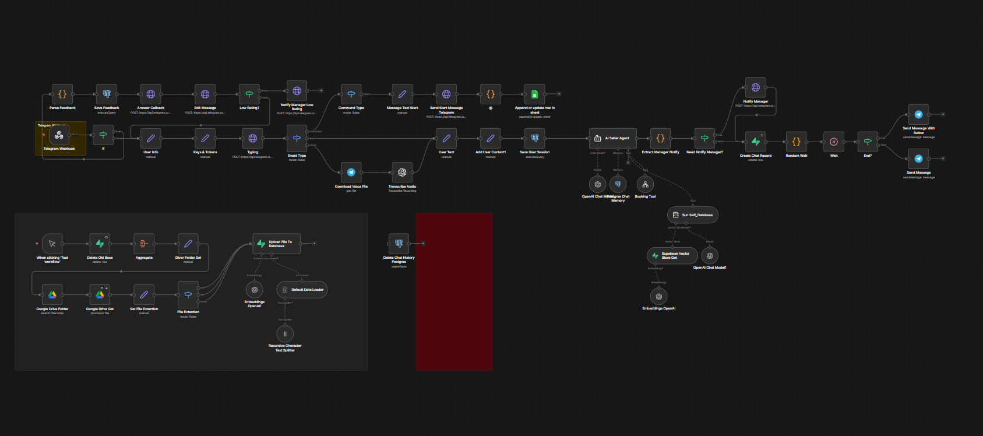Screen dimensions: 983x436
Task: Click the 'When clicking Test workflow' trigger
Action: pyautogui.click(x=52, y=244)
